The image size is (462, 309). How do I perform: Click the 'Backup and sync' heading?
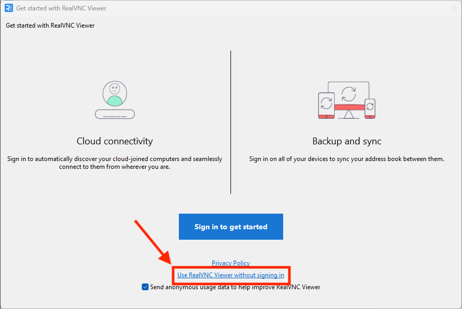tap(347, 141)
